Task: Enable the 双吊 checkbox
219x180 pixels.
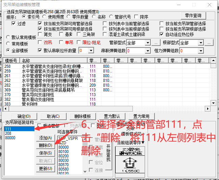Action: point(40,43)
